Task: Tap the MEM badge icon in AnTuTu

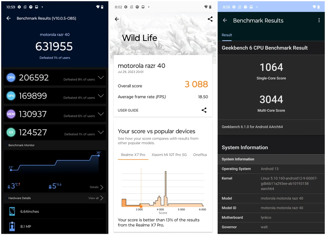Action: [x=11, y=114]
